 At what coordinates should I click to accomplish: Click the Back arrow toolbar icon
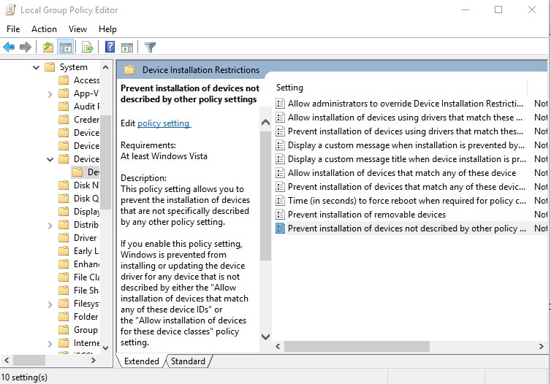9,47
